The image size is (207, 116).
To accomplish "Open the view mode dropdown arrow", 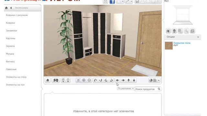I will (x=158, y=80).
